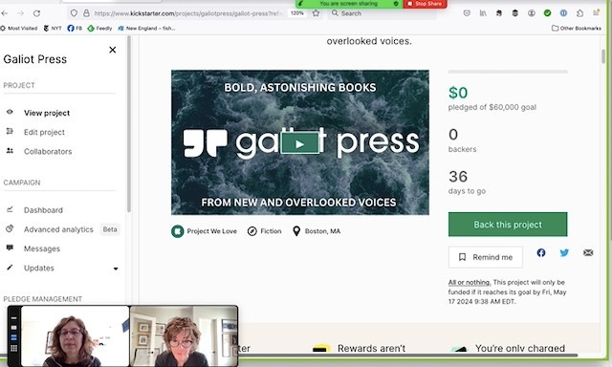Viewport: 612px width, 367px height.
Task: Click the Boston, MA location link
Action: (x=322, y=231)
